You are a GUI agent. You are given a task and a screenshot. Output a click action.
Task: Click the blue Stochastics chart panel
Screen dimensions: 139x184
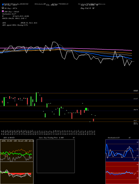122,151
